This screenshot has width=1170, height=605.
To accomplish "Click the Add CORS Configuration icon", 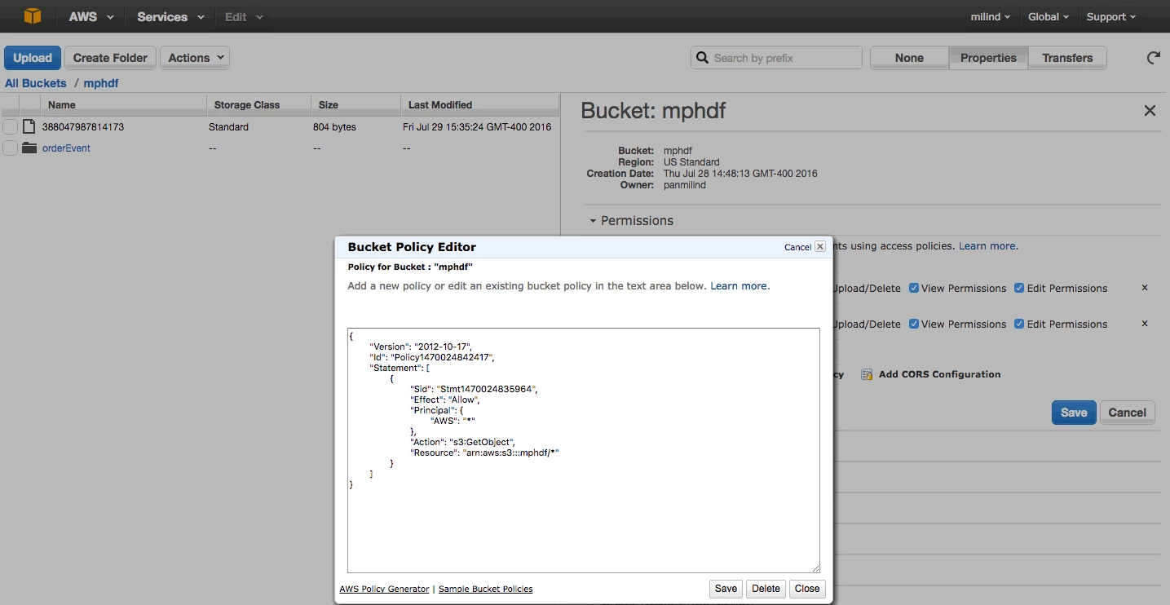I will tap(866, 374).
